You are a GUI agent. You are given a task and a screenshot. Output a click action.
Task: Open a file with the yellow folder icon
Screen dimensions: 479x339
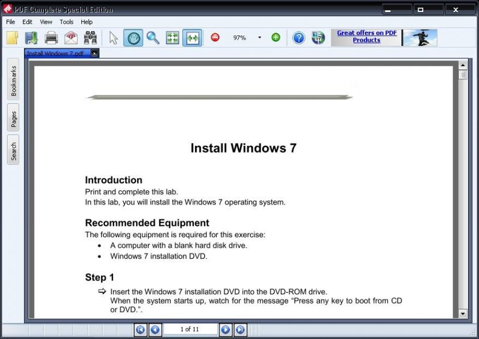[x=12, y=38]
